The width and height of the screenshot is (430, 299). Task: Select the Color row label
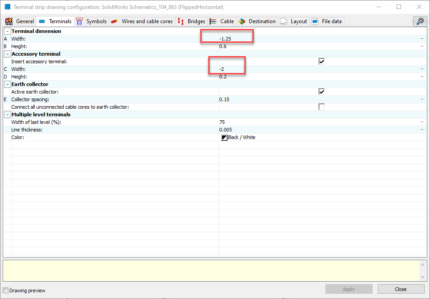pyautogui.click(x=18, y=137)
